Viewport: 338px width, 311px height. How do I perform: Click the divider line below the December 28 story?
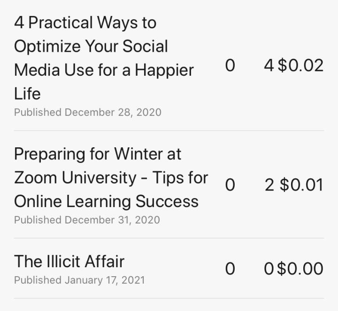tap(169, 131)
